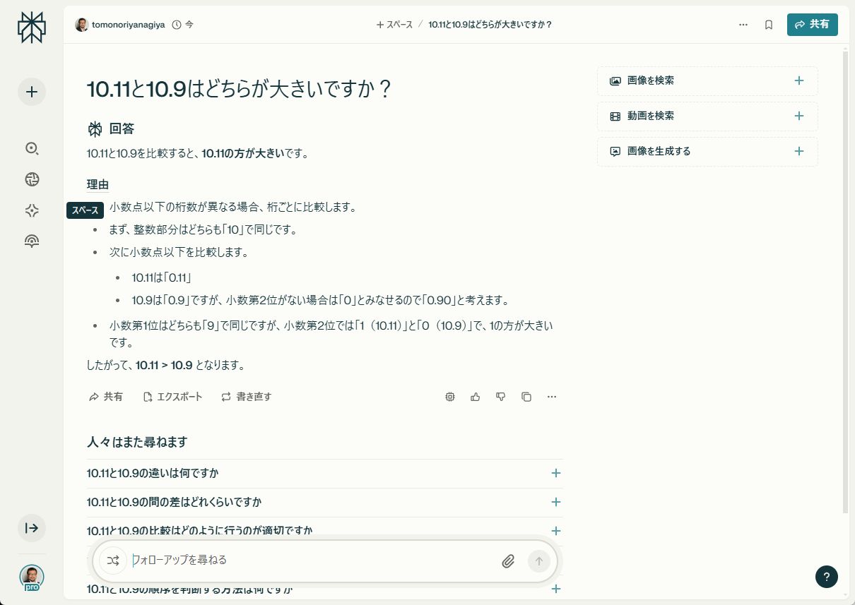Expand the sidebar with the arrow icon

[x=31, y=527]
